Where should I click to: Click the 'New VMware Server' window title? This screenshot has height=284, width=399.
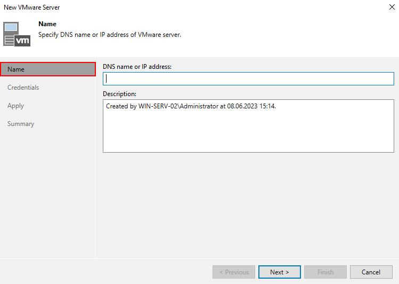[32, 7]
